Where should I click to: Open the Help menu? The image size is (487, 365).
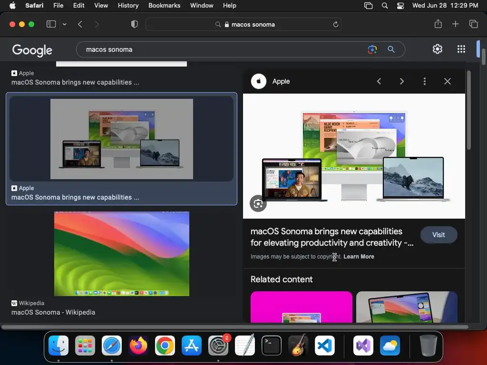pos(230,6)
